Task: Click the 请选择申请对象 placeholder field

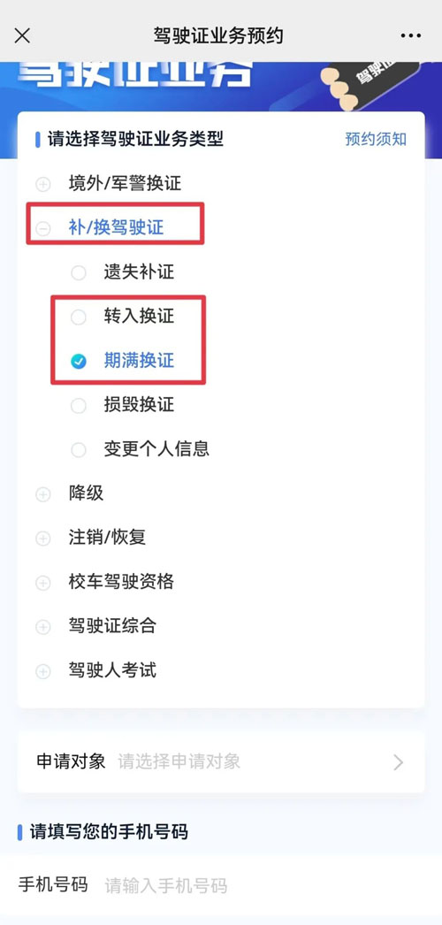Action: click(179, 761)
